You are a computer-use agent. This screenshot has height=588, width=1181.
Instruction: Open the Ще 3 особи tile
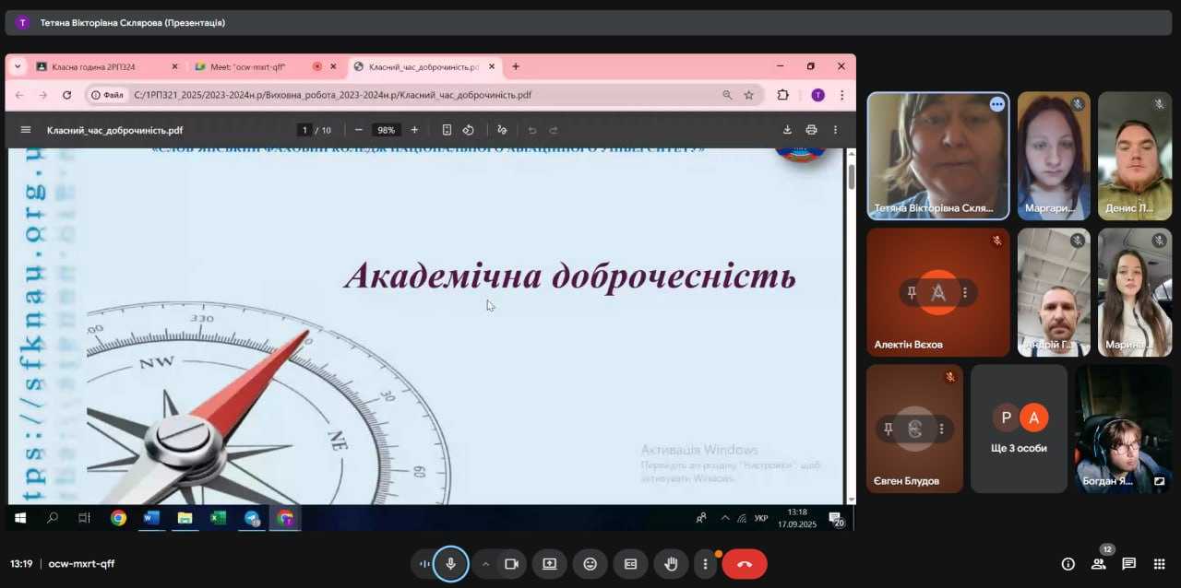click(1020, 429)
